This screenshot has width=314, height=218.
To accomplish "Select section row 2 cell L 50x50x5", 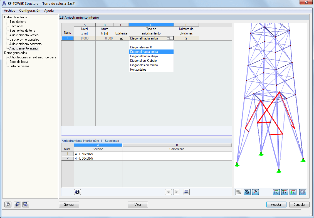I will coord(98,158).
